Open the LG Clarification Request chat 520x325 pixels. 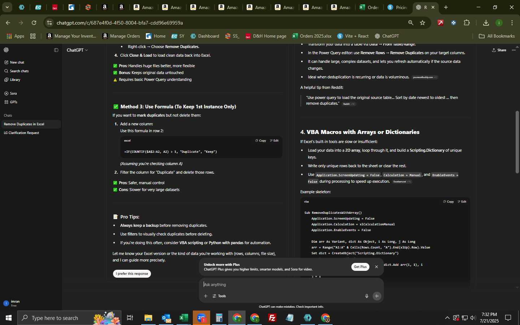(x=30, y=133)
